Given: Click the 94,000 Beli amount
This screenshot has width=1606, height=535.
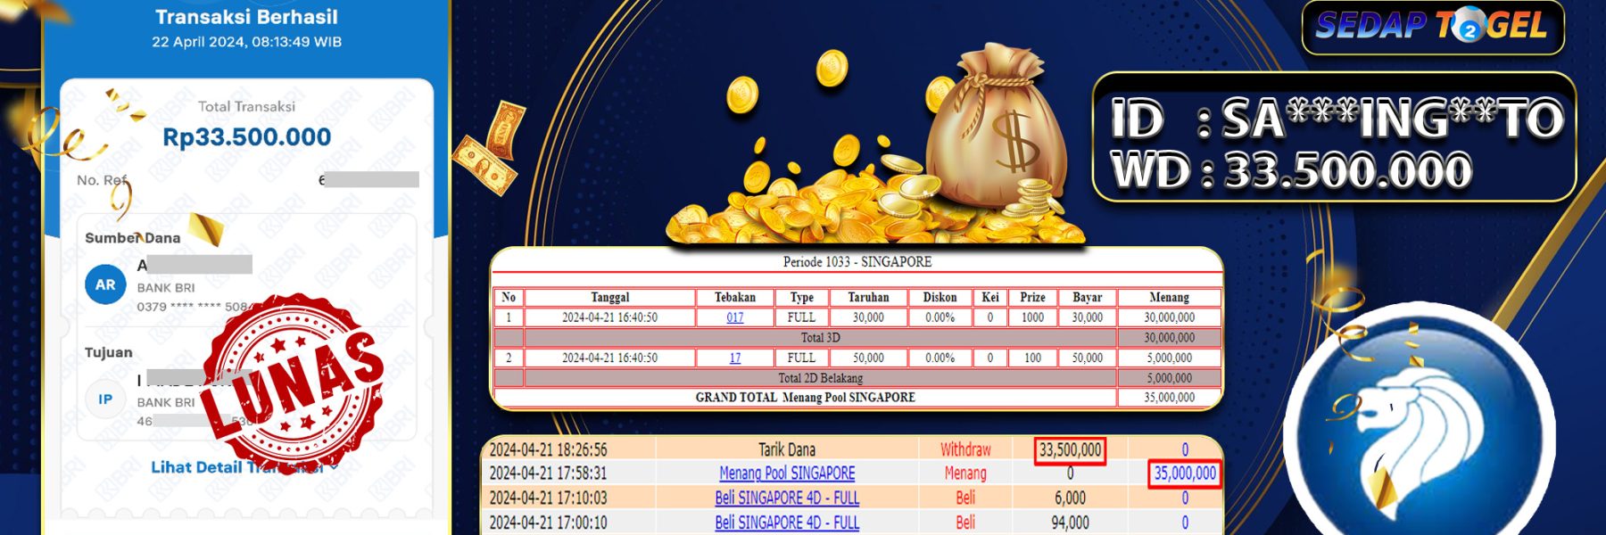Looking at the screenshot, I should point(1070,523).
